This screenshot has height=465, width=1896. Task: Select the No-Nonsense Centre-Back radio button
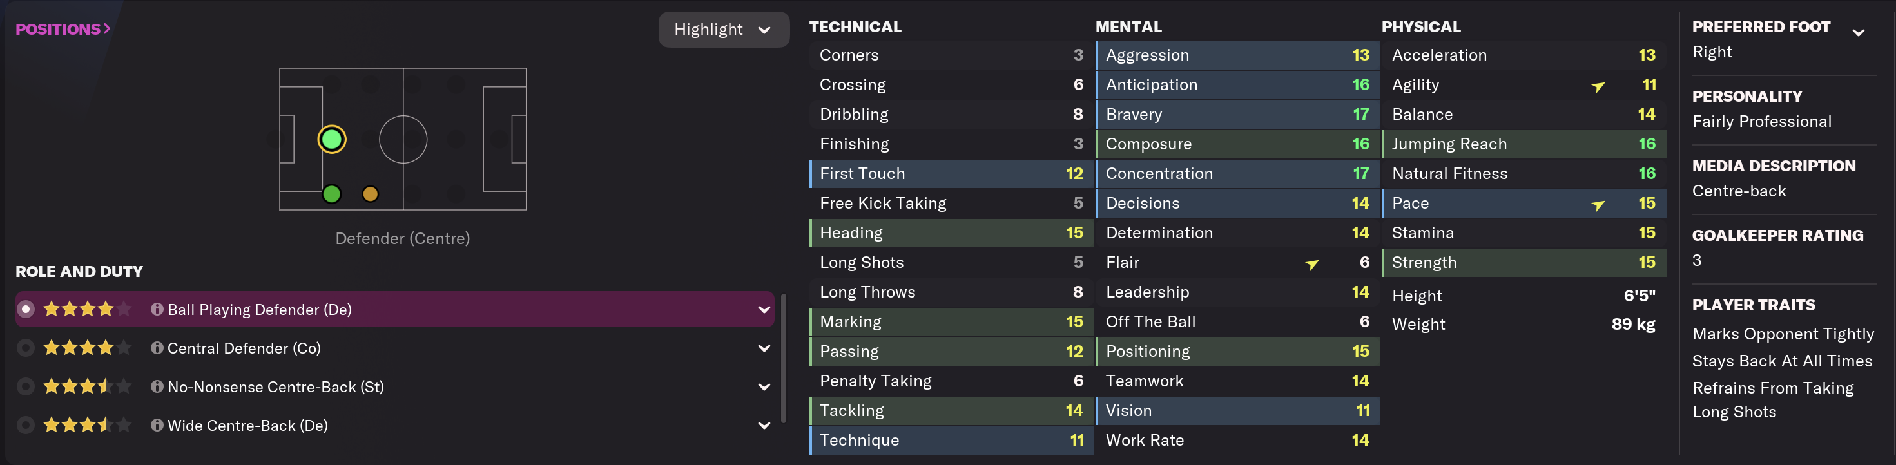tap(26, 387)
